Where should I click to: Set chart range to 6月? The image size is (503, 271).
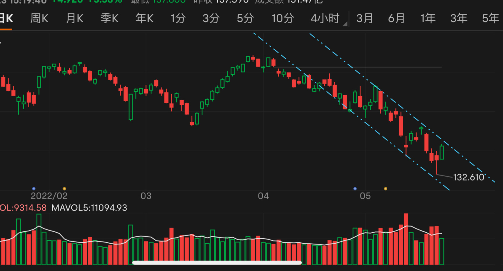pos(396,18)
